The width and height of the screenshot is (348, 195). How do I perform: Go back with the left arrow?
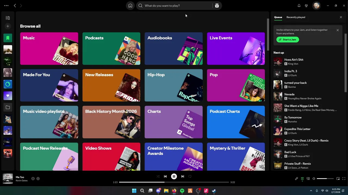(x=15, y=5)
